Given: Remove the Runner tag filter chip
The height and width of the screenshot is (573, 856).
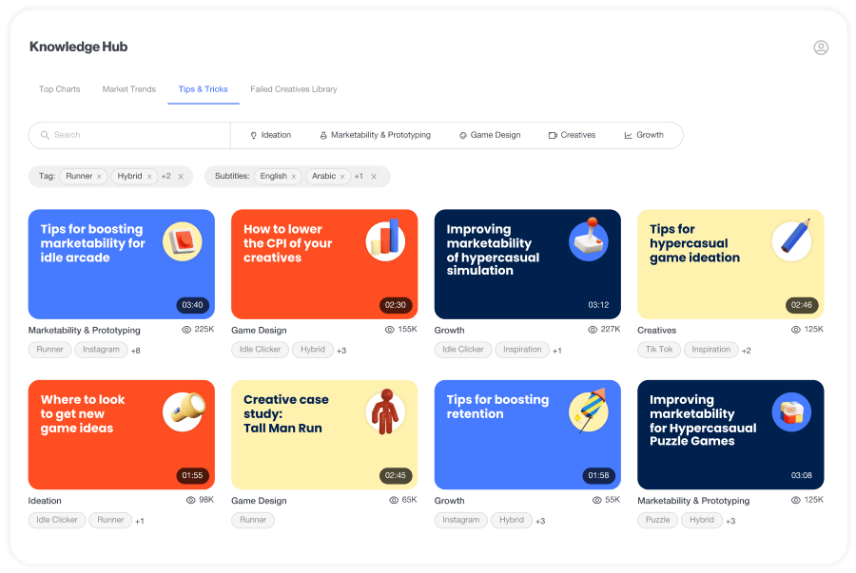Looking at the screenshot, I should (x=99, y=177).
